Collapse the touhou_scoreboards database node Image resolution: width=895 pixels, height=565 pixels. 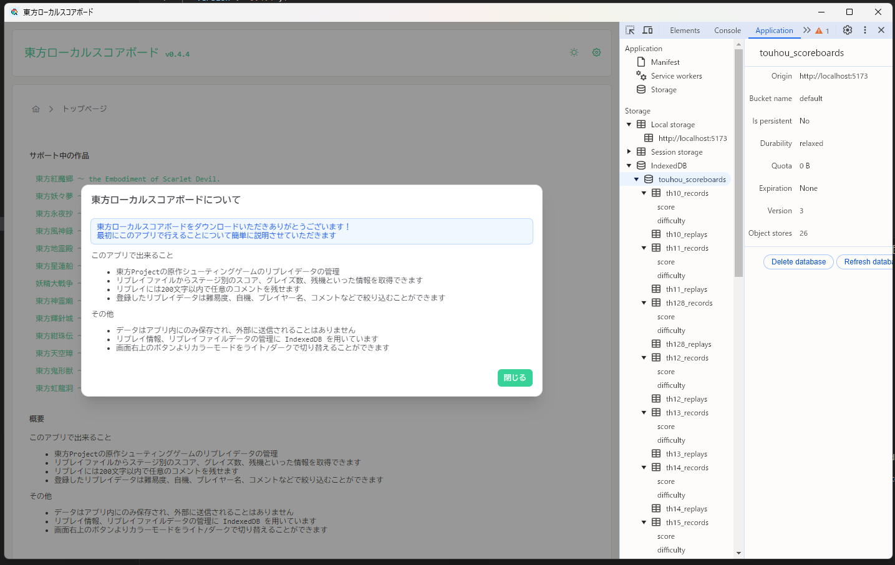pyautogui.click(x=636, y=180)
